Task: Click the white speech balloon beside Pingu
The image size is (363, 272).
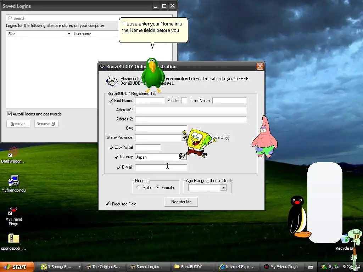Action: 325,203
